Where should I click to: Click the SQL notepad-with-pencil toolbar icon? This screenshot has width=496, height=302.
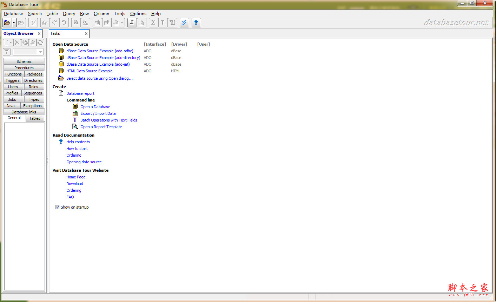(x=33, y=23)
